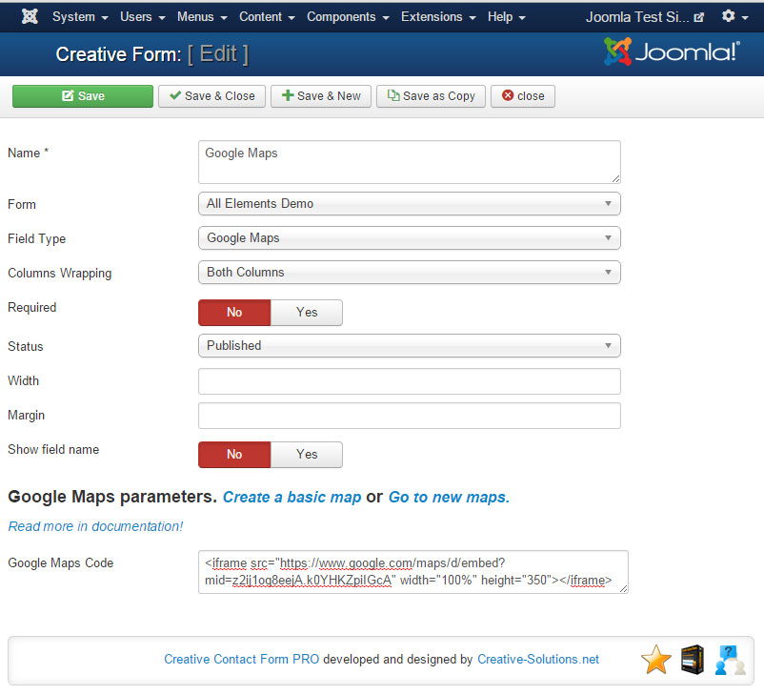764x695 pixels.
Task: Click the Name text area resize handle
Action: click(616, 179)
